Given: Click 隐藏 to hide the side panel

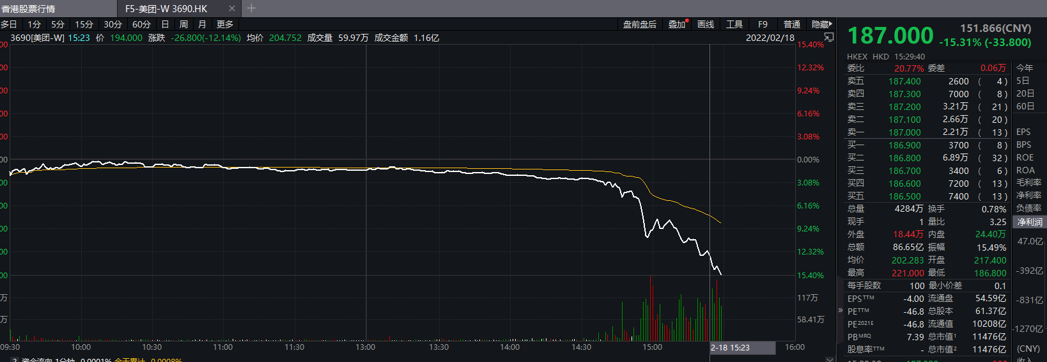Looking at the screenshot, I should click(x=821, y=24).
